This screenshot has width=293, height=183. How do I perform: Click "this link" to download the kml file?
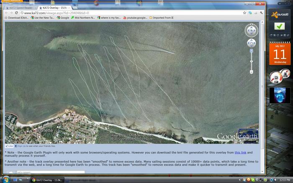(x=240, y=152)
